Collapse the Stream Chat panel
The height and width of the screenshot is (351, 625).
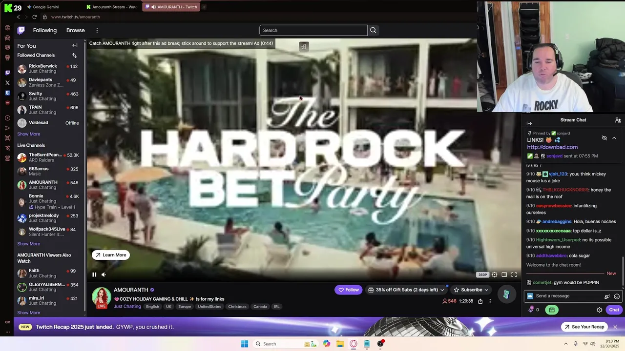coord(529,123)
